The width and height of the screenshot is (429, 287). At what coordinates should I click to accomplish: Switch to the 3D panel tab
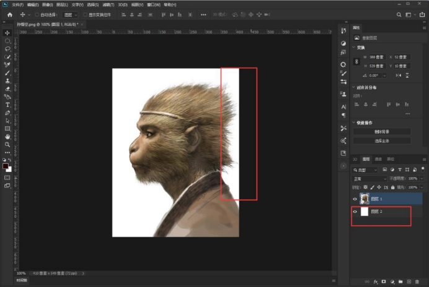point(355,159)
